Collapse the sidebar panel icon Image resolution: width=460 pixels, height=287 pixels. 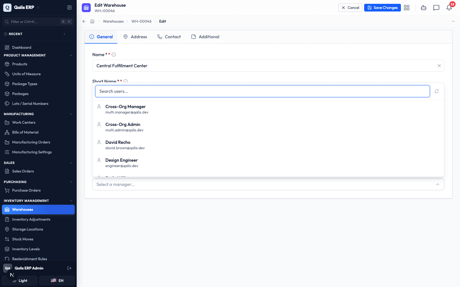click(69, 7)
